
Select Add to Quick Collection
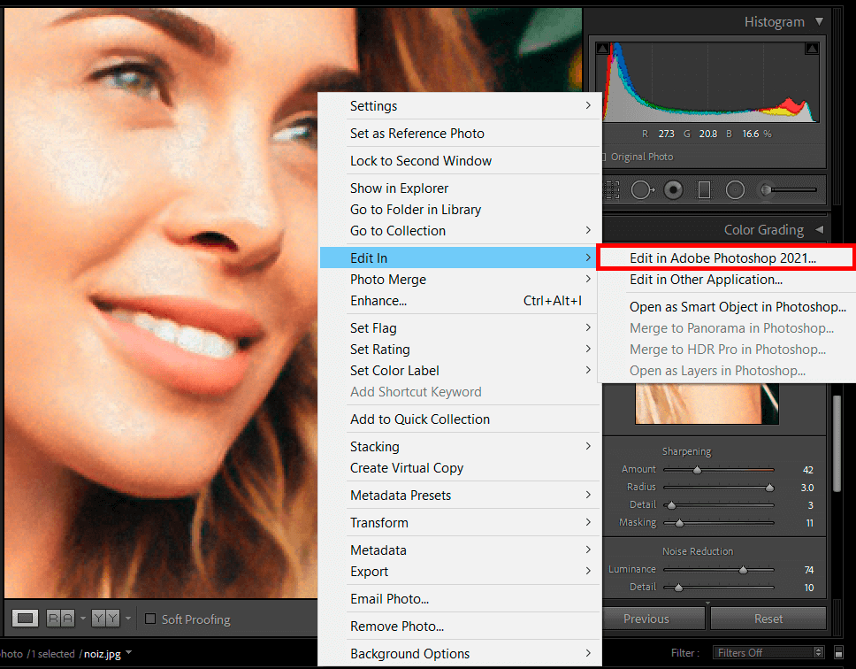click(460, 419)
